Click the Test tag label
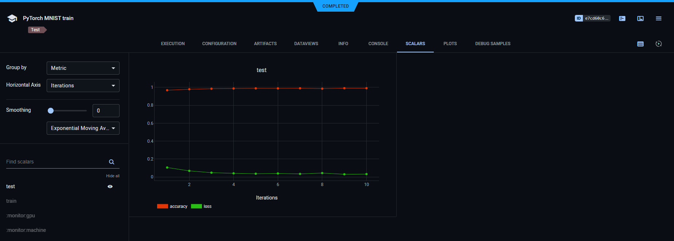Viewport: 674px width, 241px height. point(36,30)
